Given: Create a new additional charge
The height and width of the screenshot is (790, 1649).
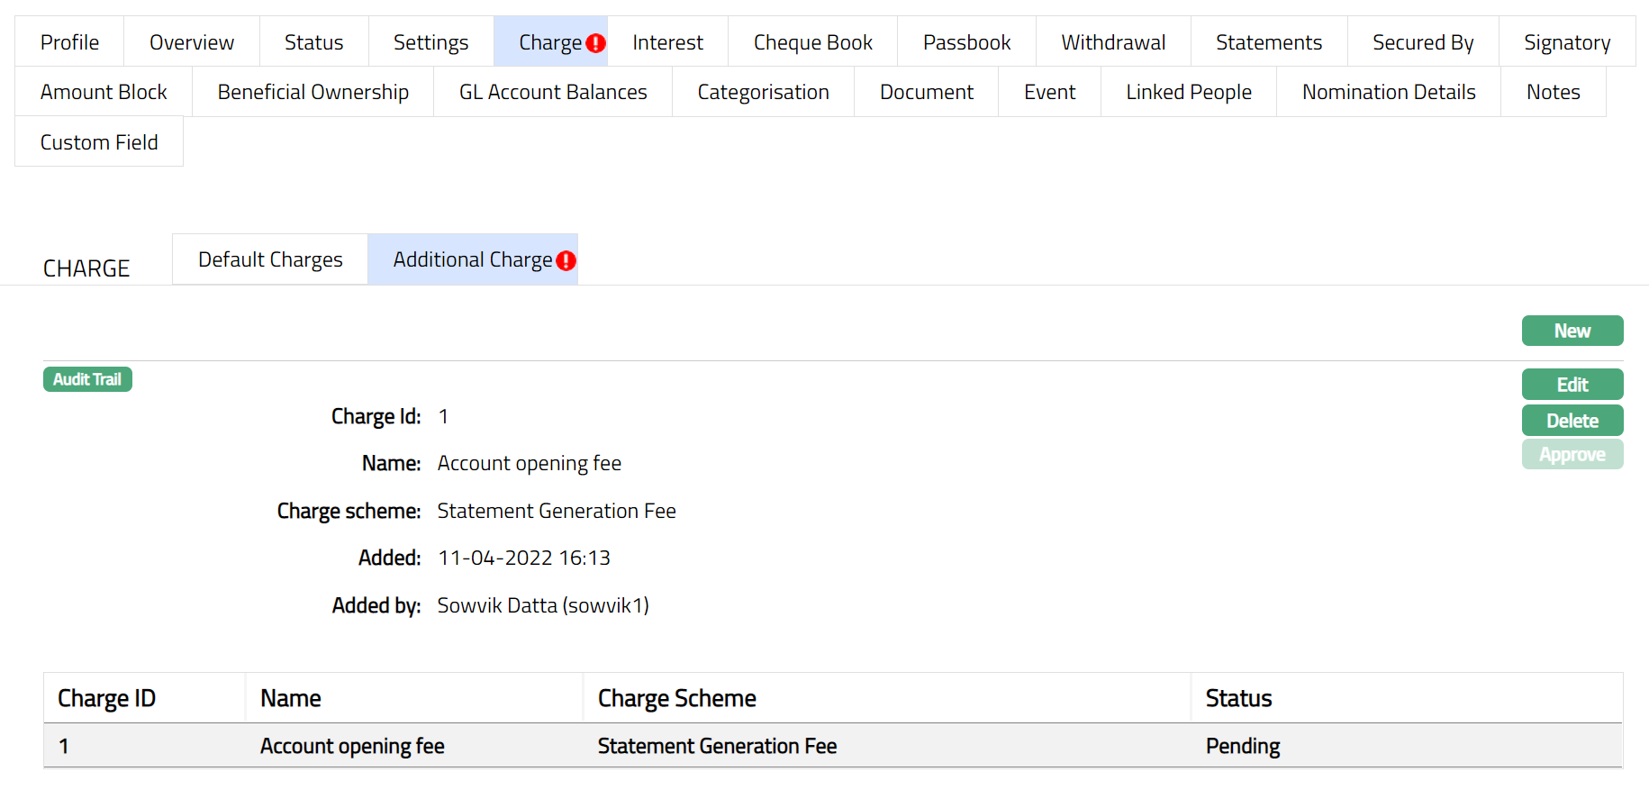Looking at the screenshot, I should coord(1572,331).
